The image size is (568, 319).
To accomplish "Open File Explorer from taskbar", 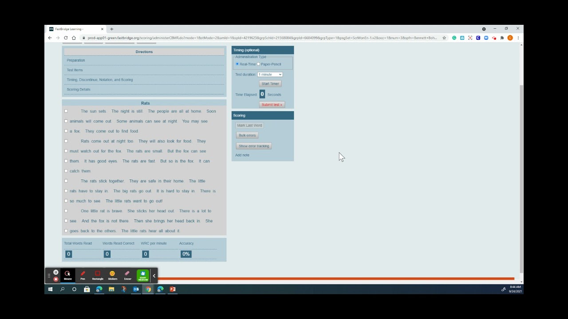I will pyautogui.click(x=111, y=289).
